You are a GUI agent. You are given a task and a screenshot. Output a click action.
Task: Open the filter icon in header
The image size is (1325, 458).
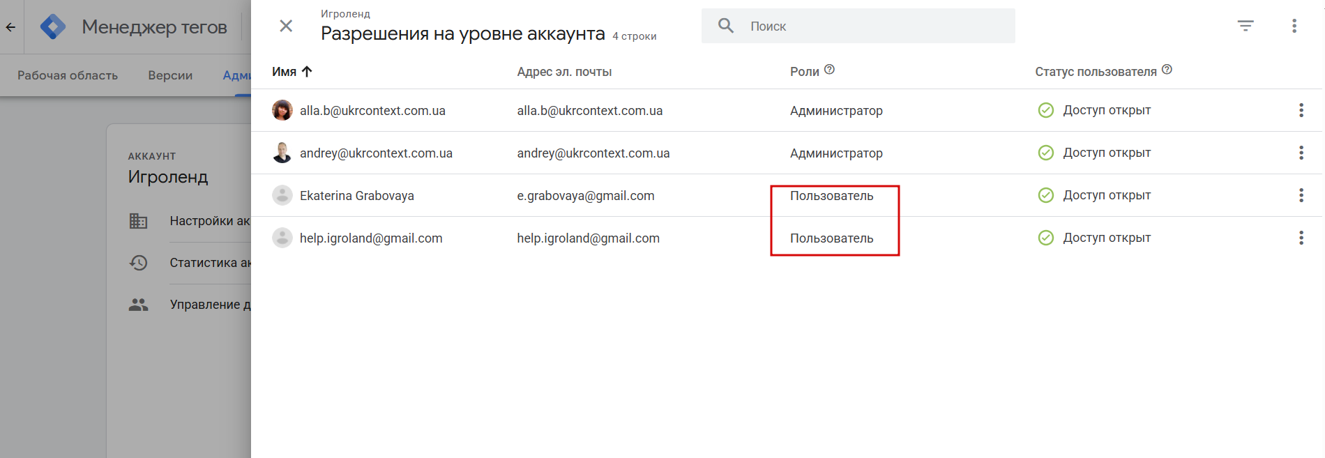pos(1245,26)
